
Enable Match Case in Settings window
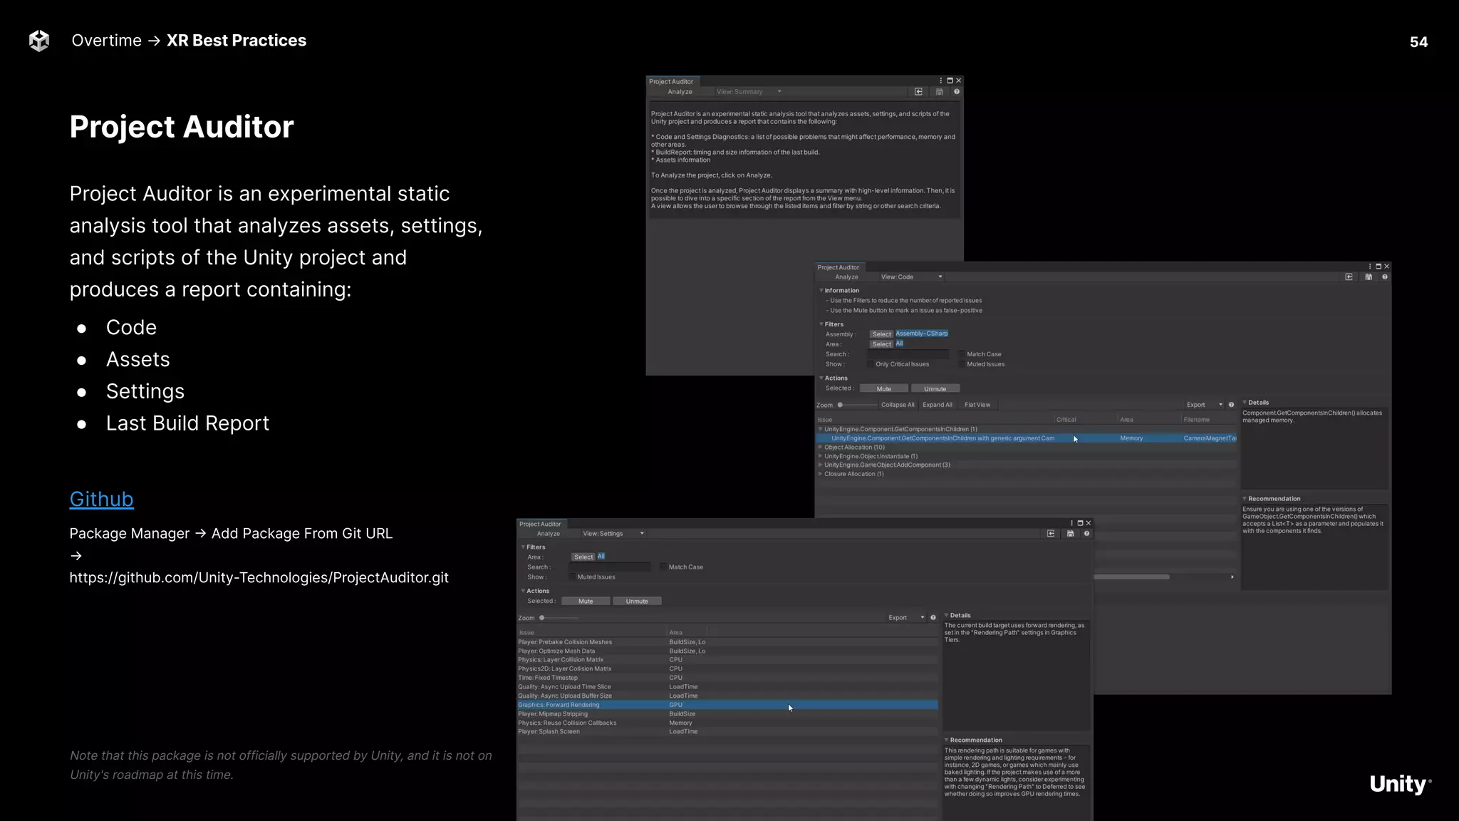[x=663, y=567]
